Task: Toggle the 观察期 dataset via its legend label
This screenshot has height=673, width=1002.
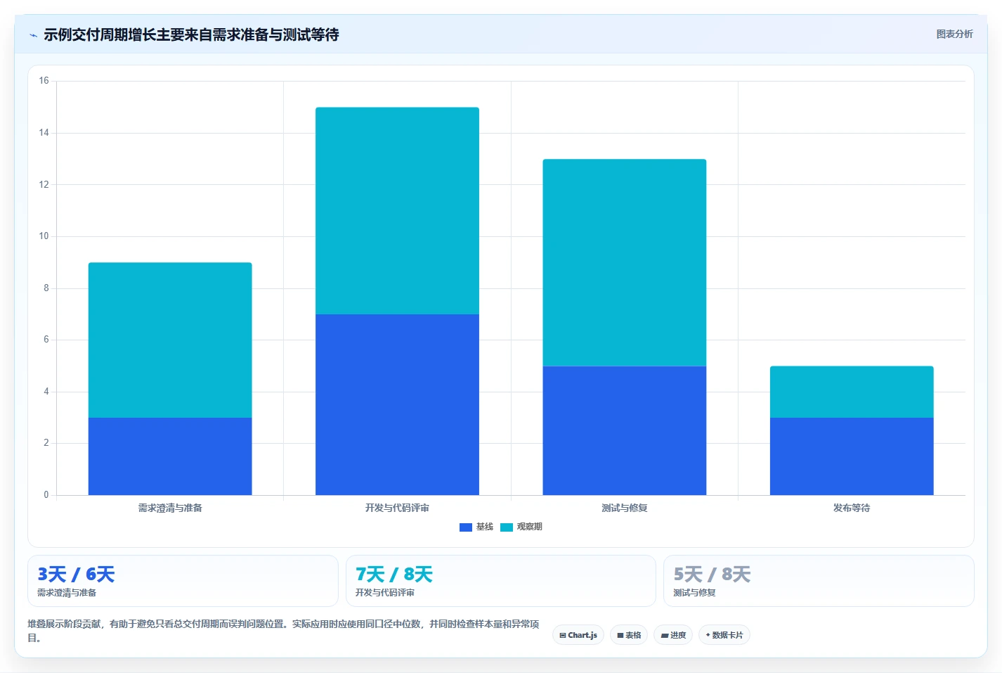Action: point(530,527)
